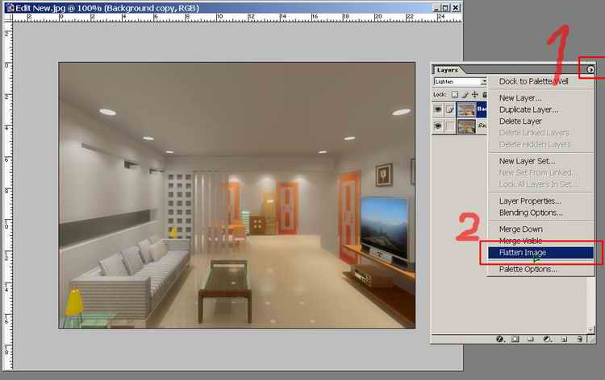This screenshot has height=380, width=605.
Task: Select the bottom Background layer thumbnail
Action: click(466, 126)
